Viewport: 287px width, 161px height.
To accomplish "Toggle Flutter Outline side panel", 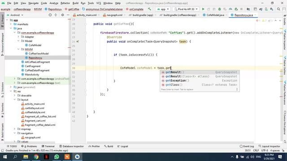I will (285, 66).
